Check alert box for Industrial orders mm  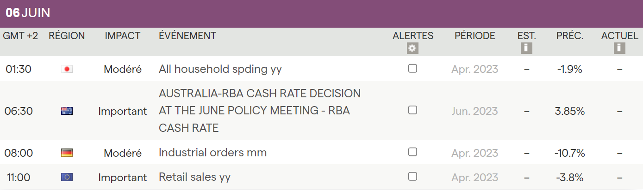[412, 152]
